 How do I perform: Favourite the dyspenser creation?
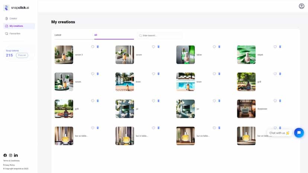point(275,101)
